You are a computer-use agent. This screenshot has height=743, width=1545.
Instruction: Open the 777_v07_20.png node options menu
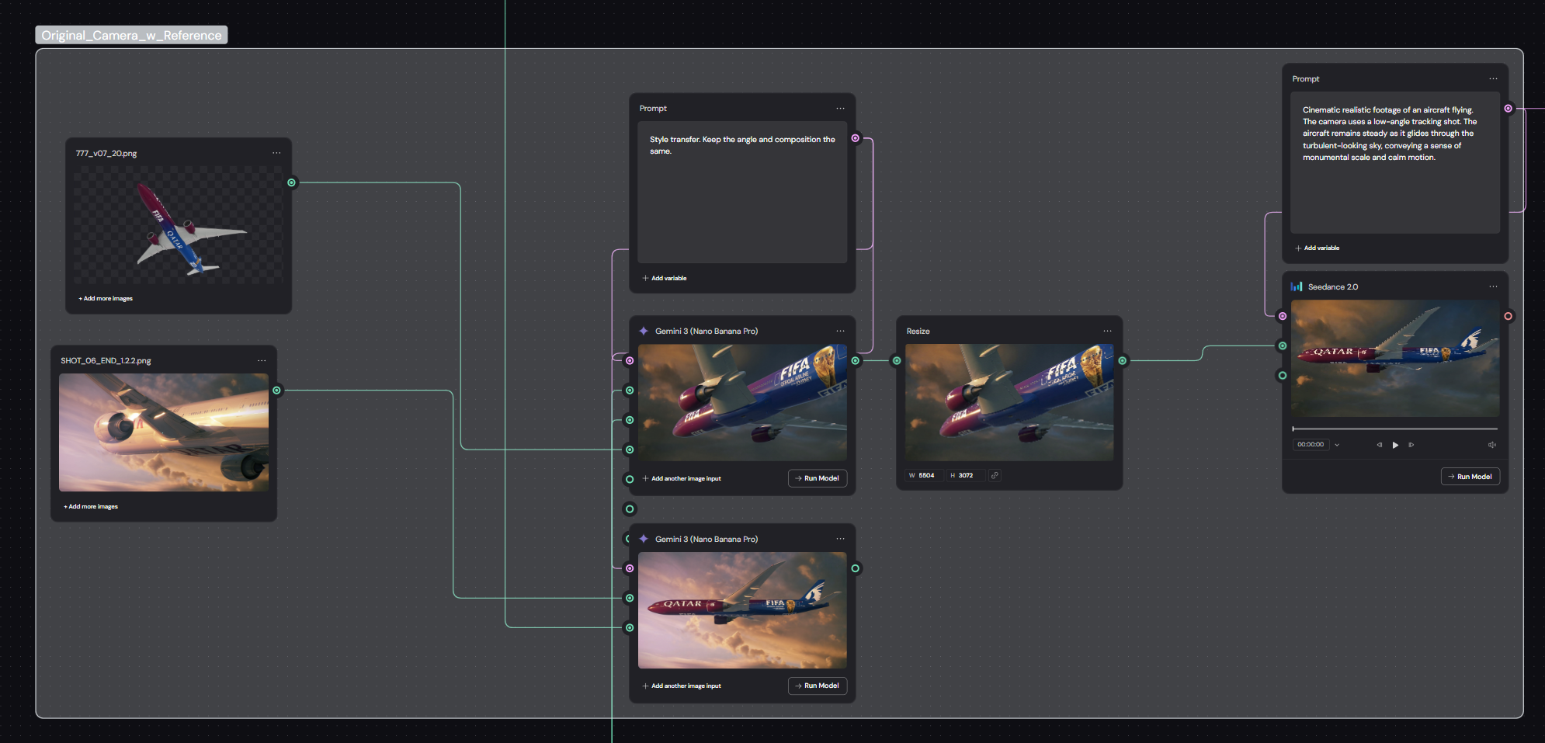click(276, 153)
